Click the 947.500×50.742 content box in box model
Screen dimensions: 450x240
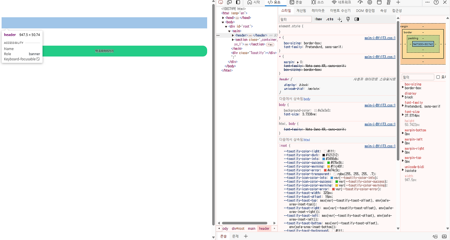click(423, 44)
